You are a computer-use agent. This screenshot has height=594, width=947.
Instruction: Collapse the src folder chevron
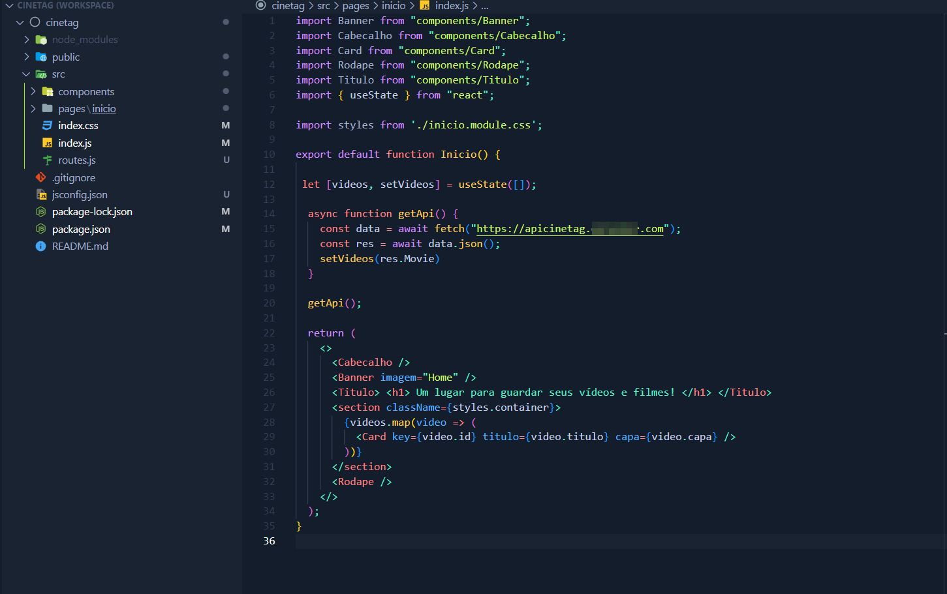click(27, 74)
